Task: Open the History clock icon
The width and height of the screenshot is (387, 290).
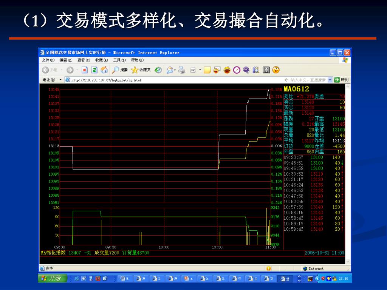Action: pyautogui.click(x=158, y=70)
